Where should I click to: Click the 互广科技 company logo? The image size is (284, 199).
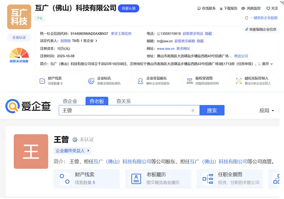(x=19, y=17)
